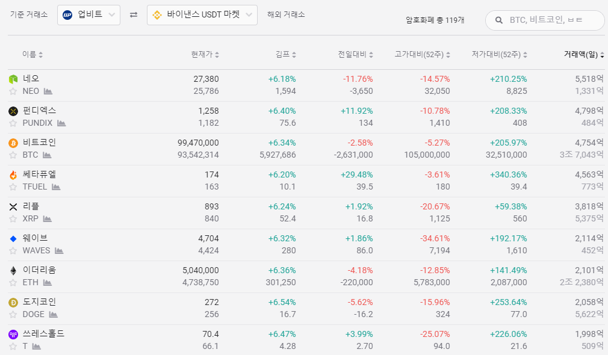Expand the 바이낸스 USDT 마켓 dropdown

tap(202, 15)
